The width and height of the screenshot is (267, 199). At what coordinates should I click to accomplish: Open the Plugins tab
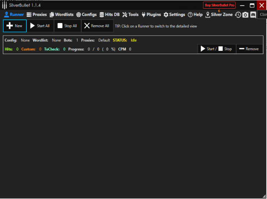(151, 15)
